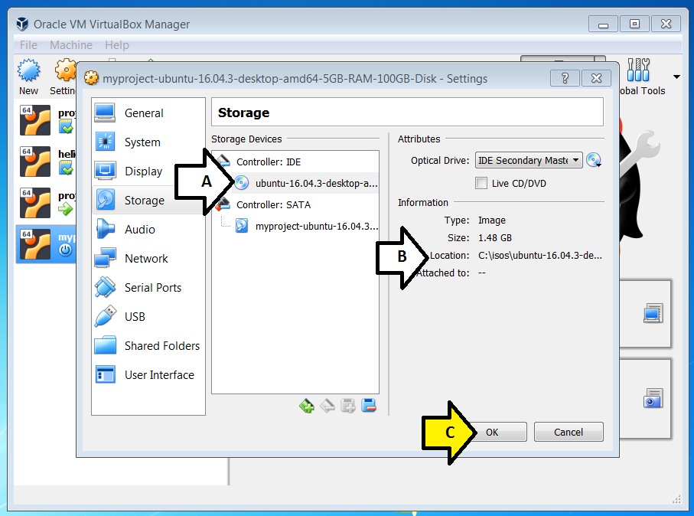Image resolution: width=694 pixels, height=516 pixels.
Task: Open the File menu
Action: [29, 45]
